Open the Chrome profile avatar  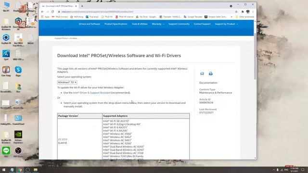point(248,12)
